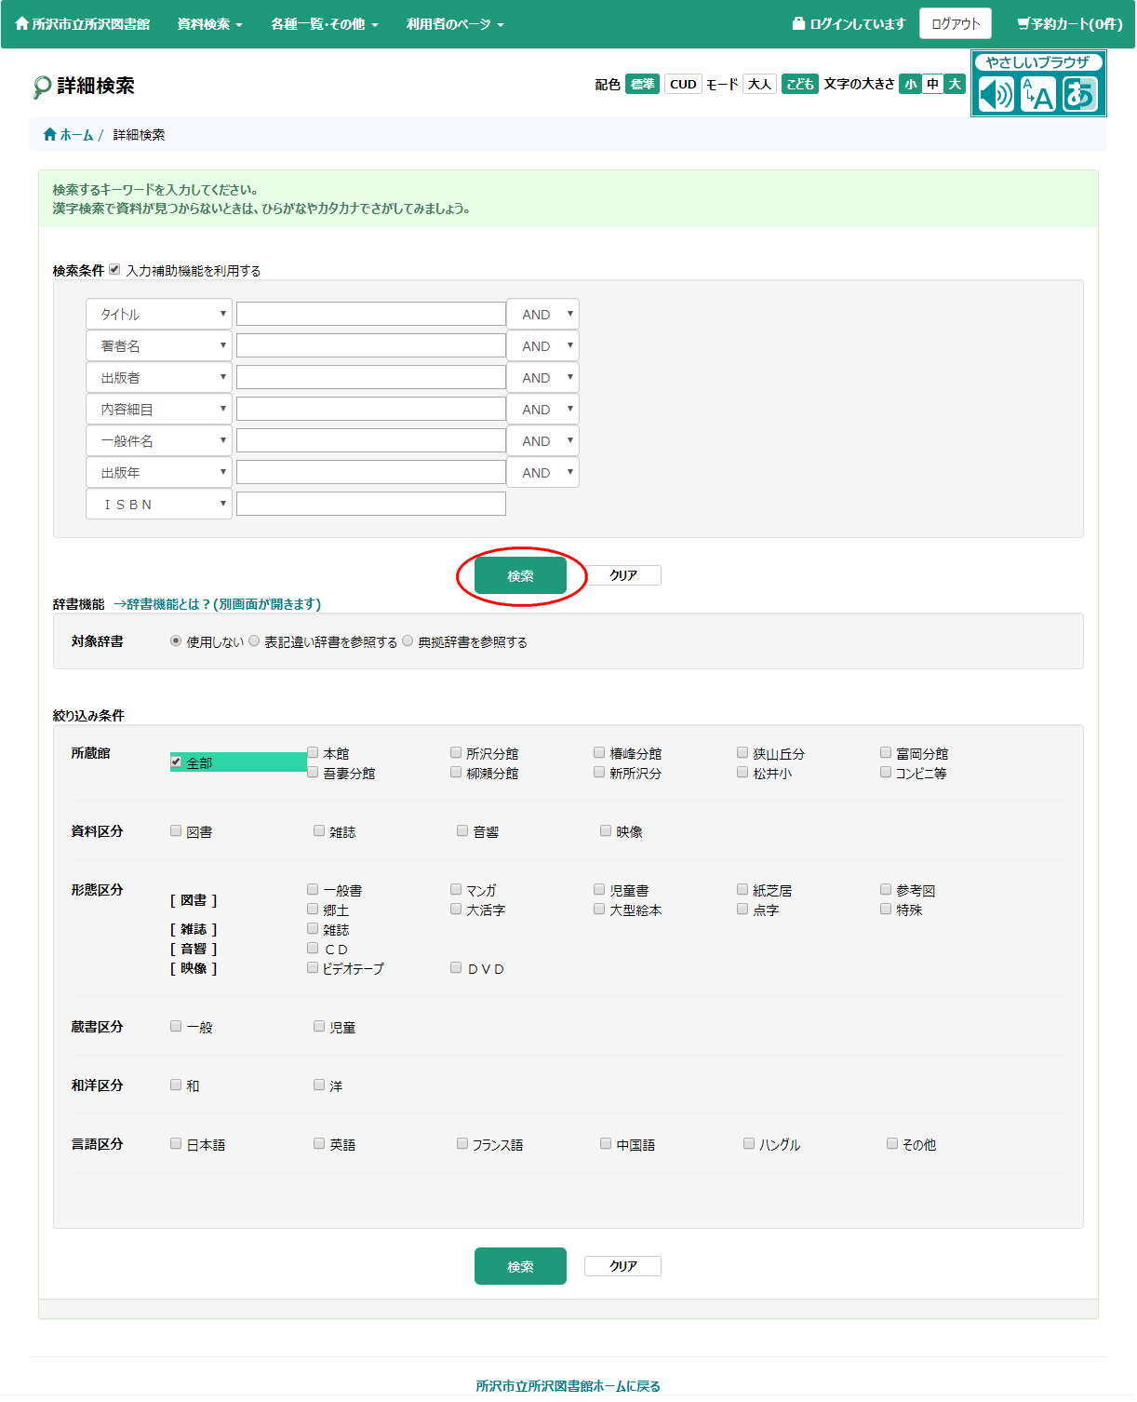Click the text enlargement A icon
This screenshot has width=1137, height=1402.
pos(1037,95)
